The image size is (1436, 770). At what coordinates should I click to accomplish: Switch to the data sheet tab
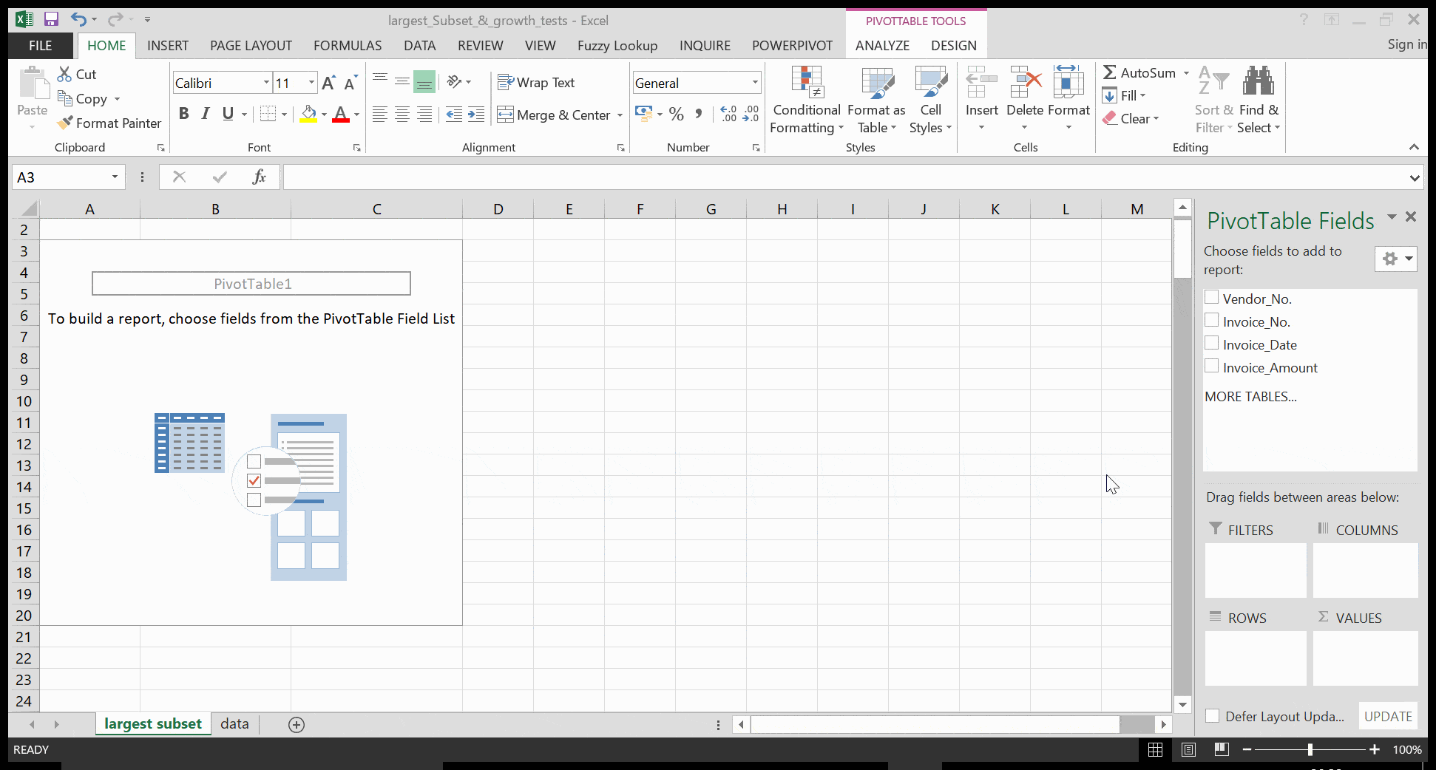pos(234,724)
